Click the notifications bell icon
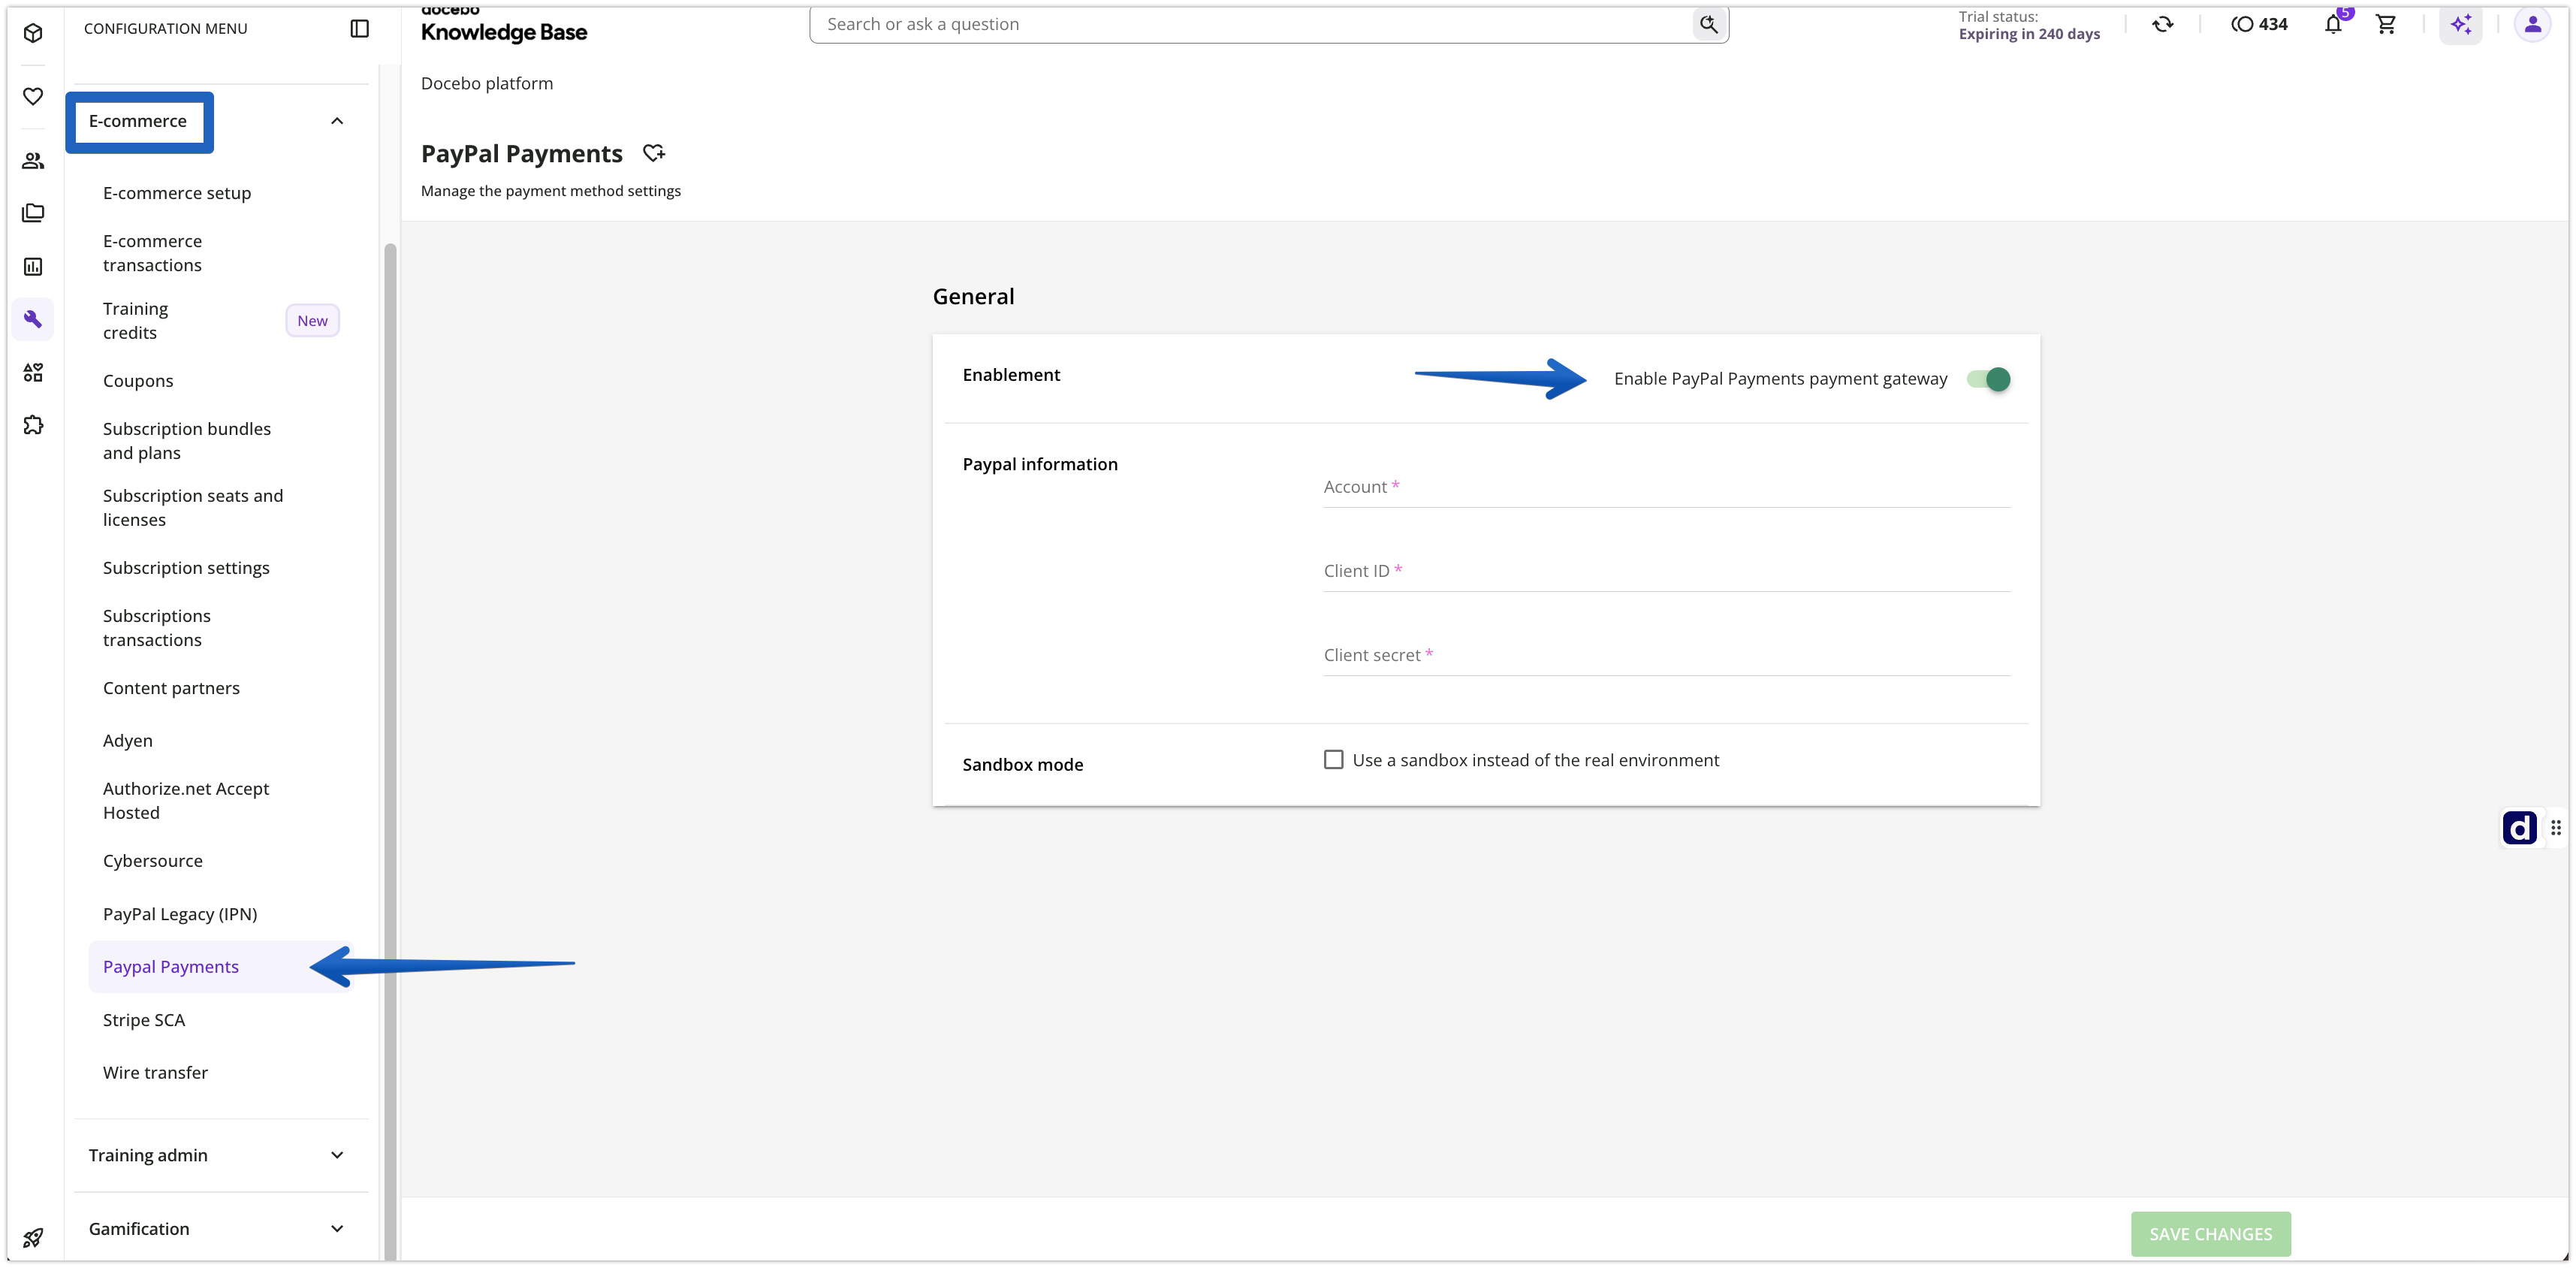This screenshot has width=2576, height=1268. [2333, 25]
